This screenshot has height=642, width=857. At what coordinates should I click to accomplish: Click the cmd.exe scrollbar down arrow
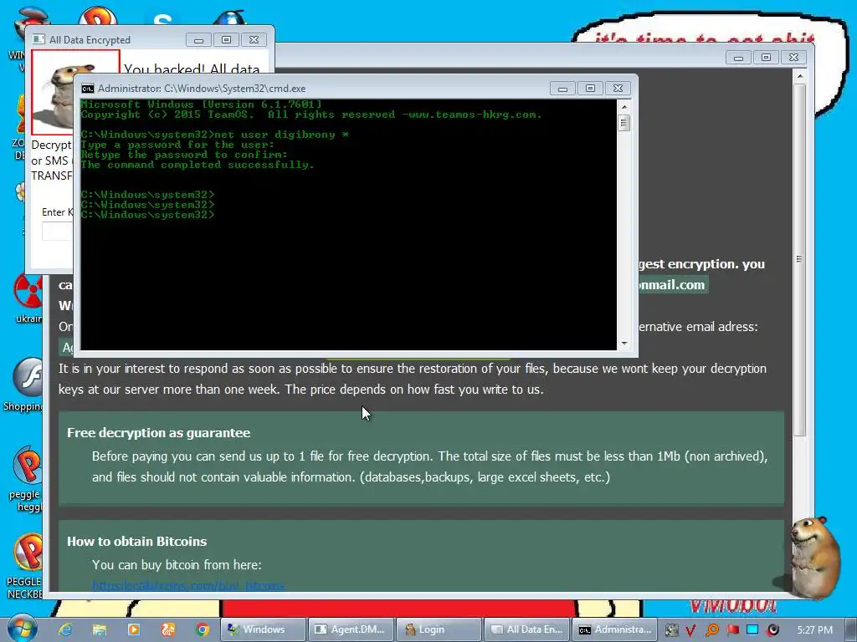pyautogui.click(x=624, y=344)
